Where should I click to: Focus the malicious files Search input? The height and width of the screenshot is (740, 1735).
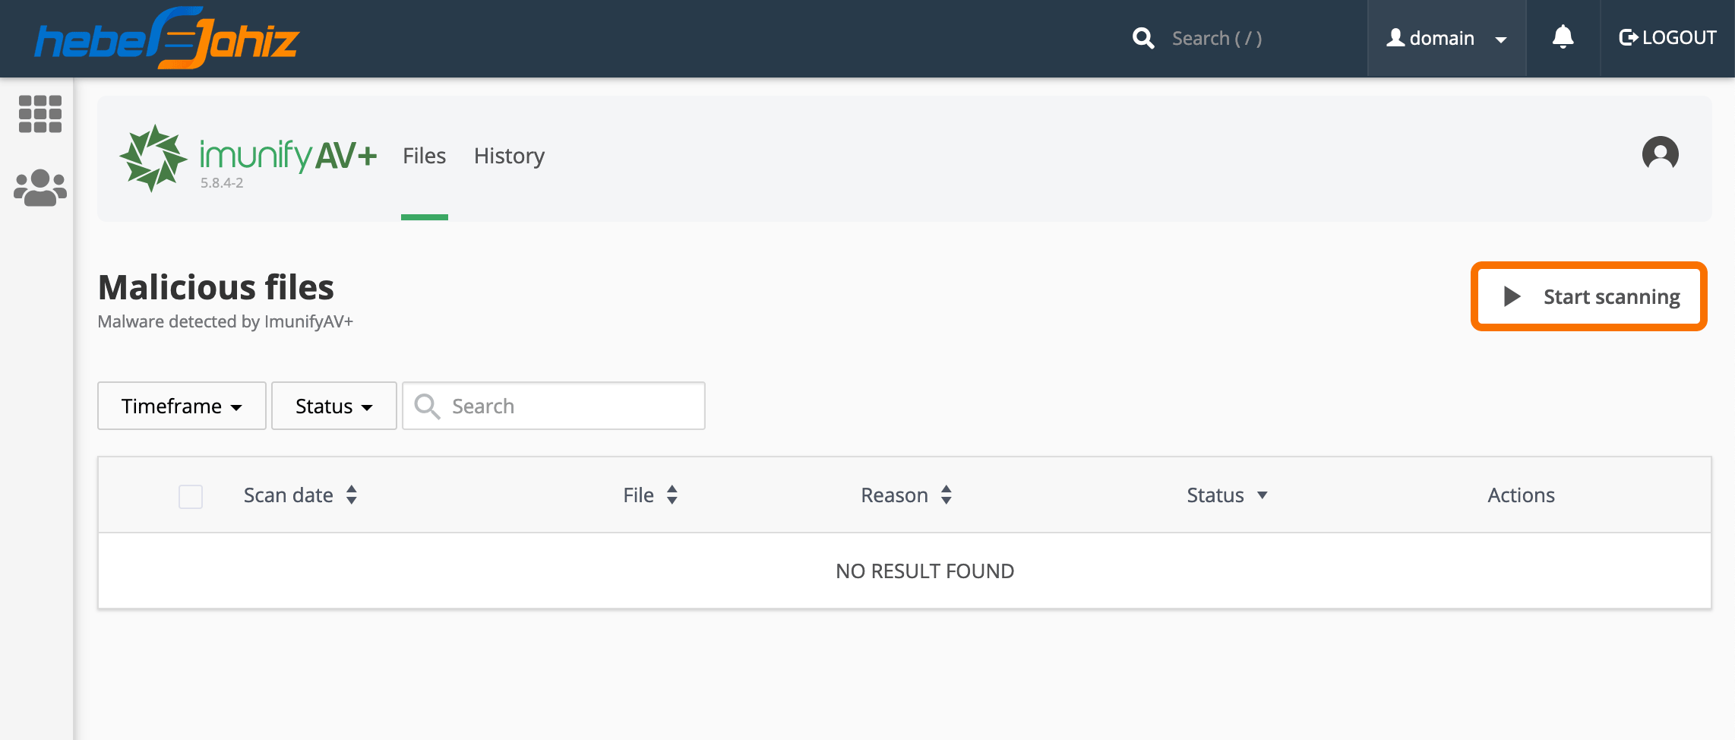tap(554, 406)
